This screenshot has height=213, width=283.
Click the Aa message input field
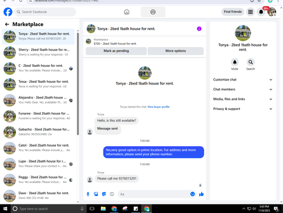(x=154, y=194)
